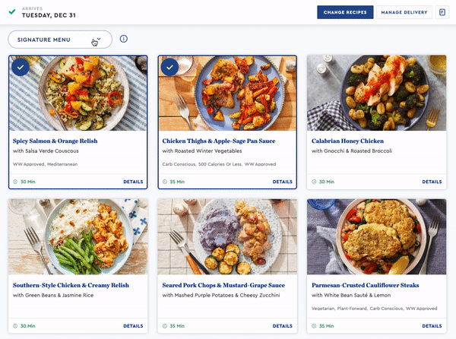Uncheck the Chicken Thighs recipe selection
Image resolution: width=456 pixels, height=339 pixels.
(169, 67)
